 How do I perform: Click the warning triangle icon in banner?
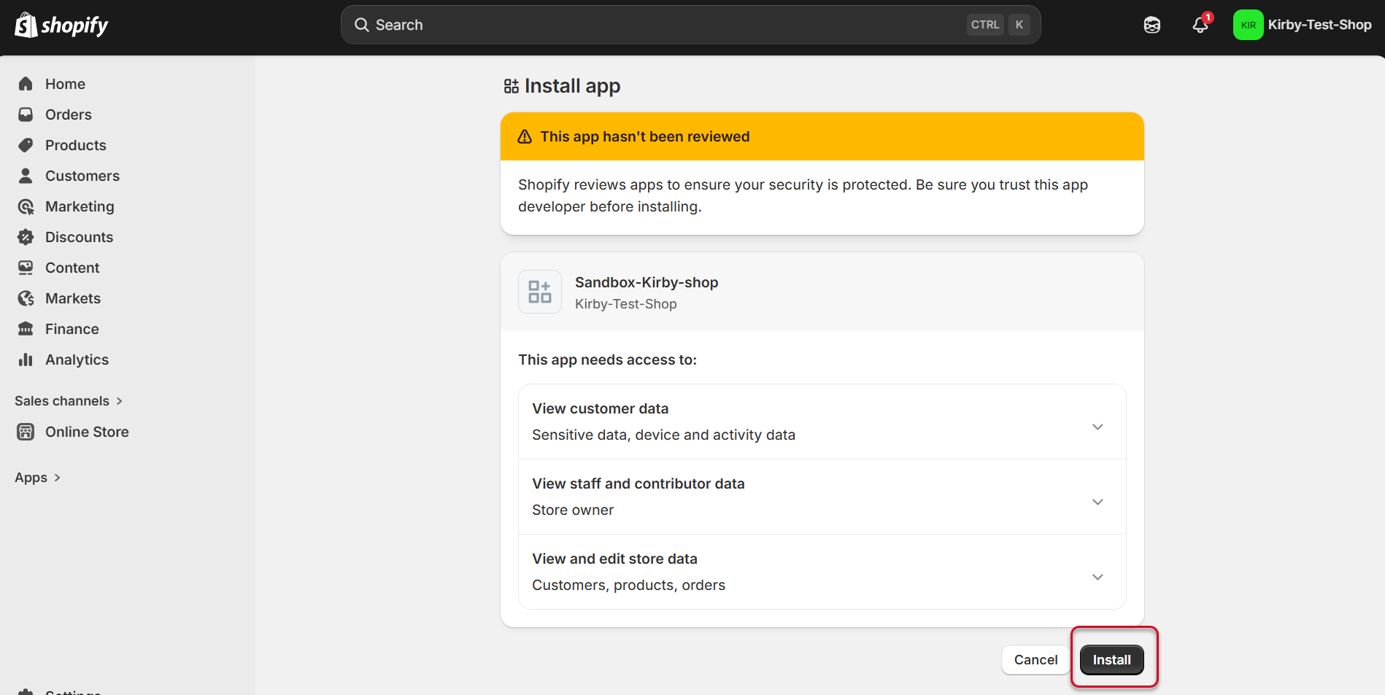tap(525, 136)
